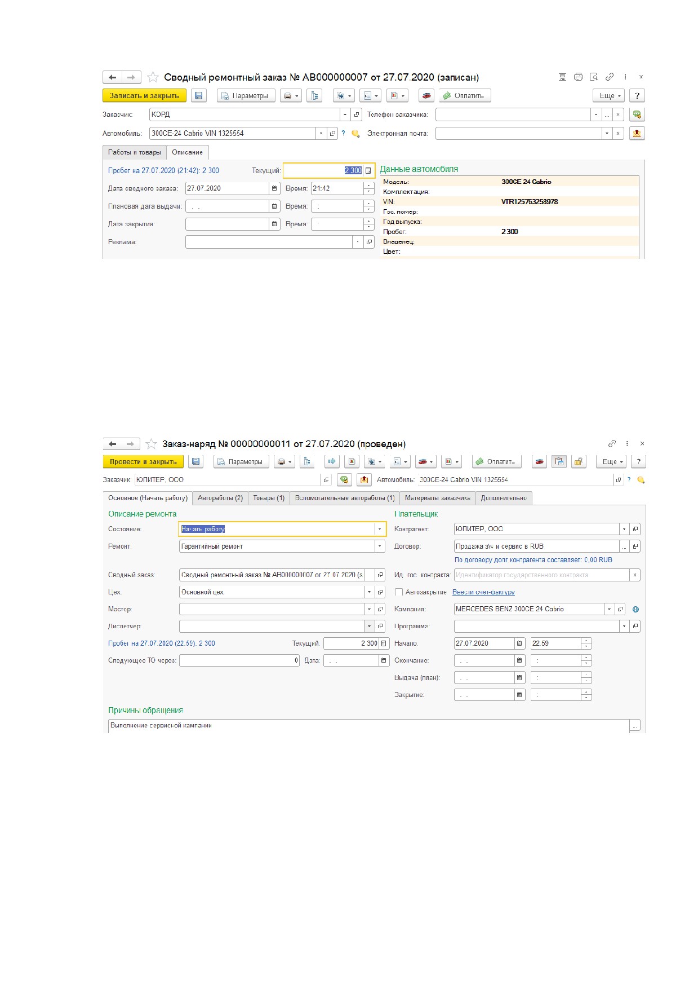Expand Кампания MERCEDES BENZ 300CE dropdown
Viewport: 698px width, 988px height.
[609, 610]
